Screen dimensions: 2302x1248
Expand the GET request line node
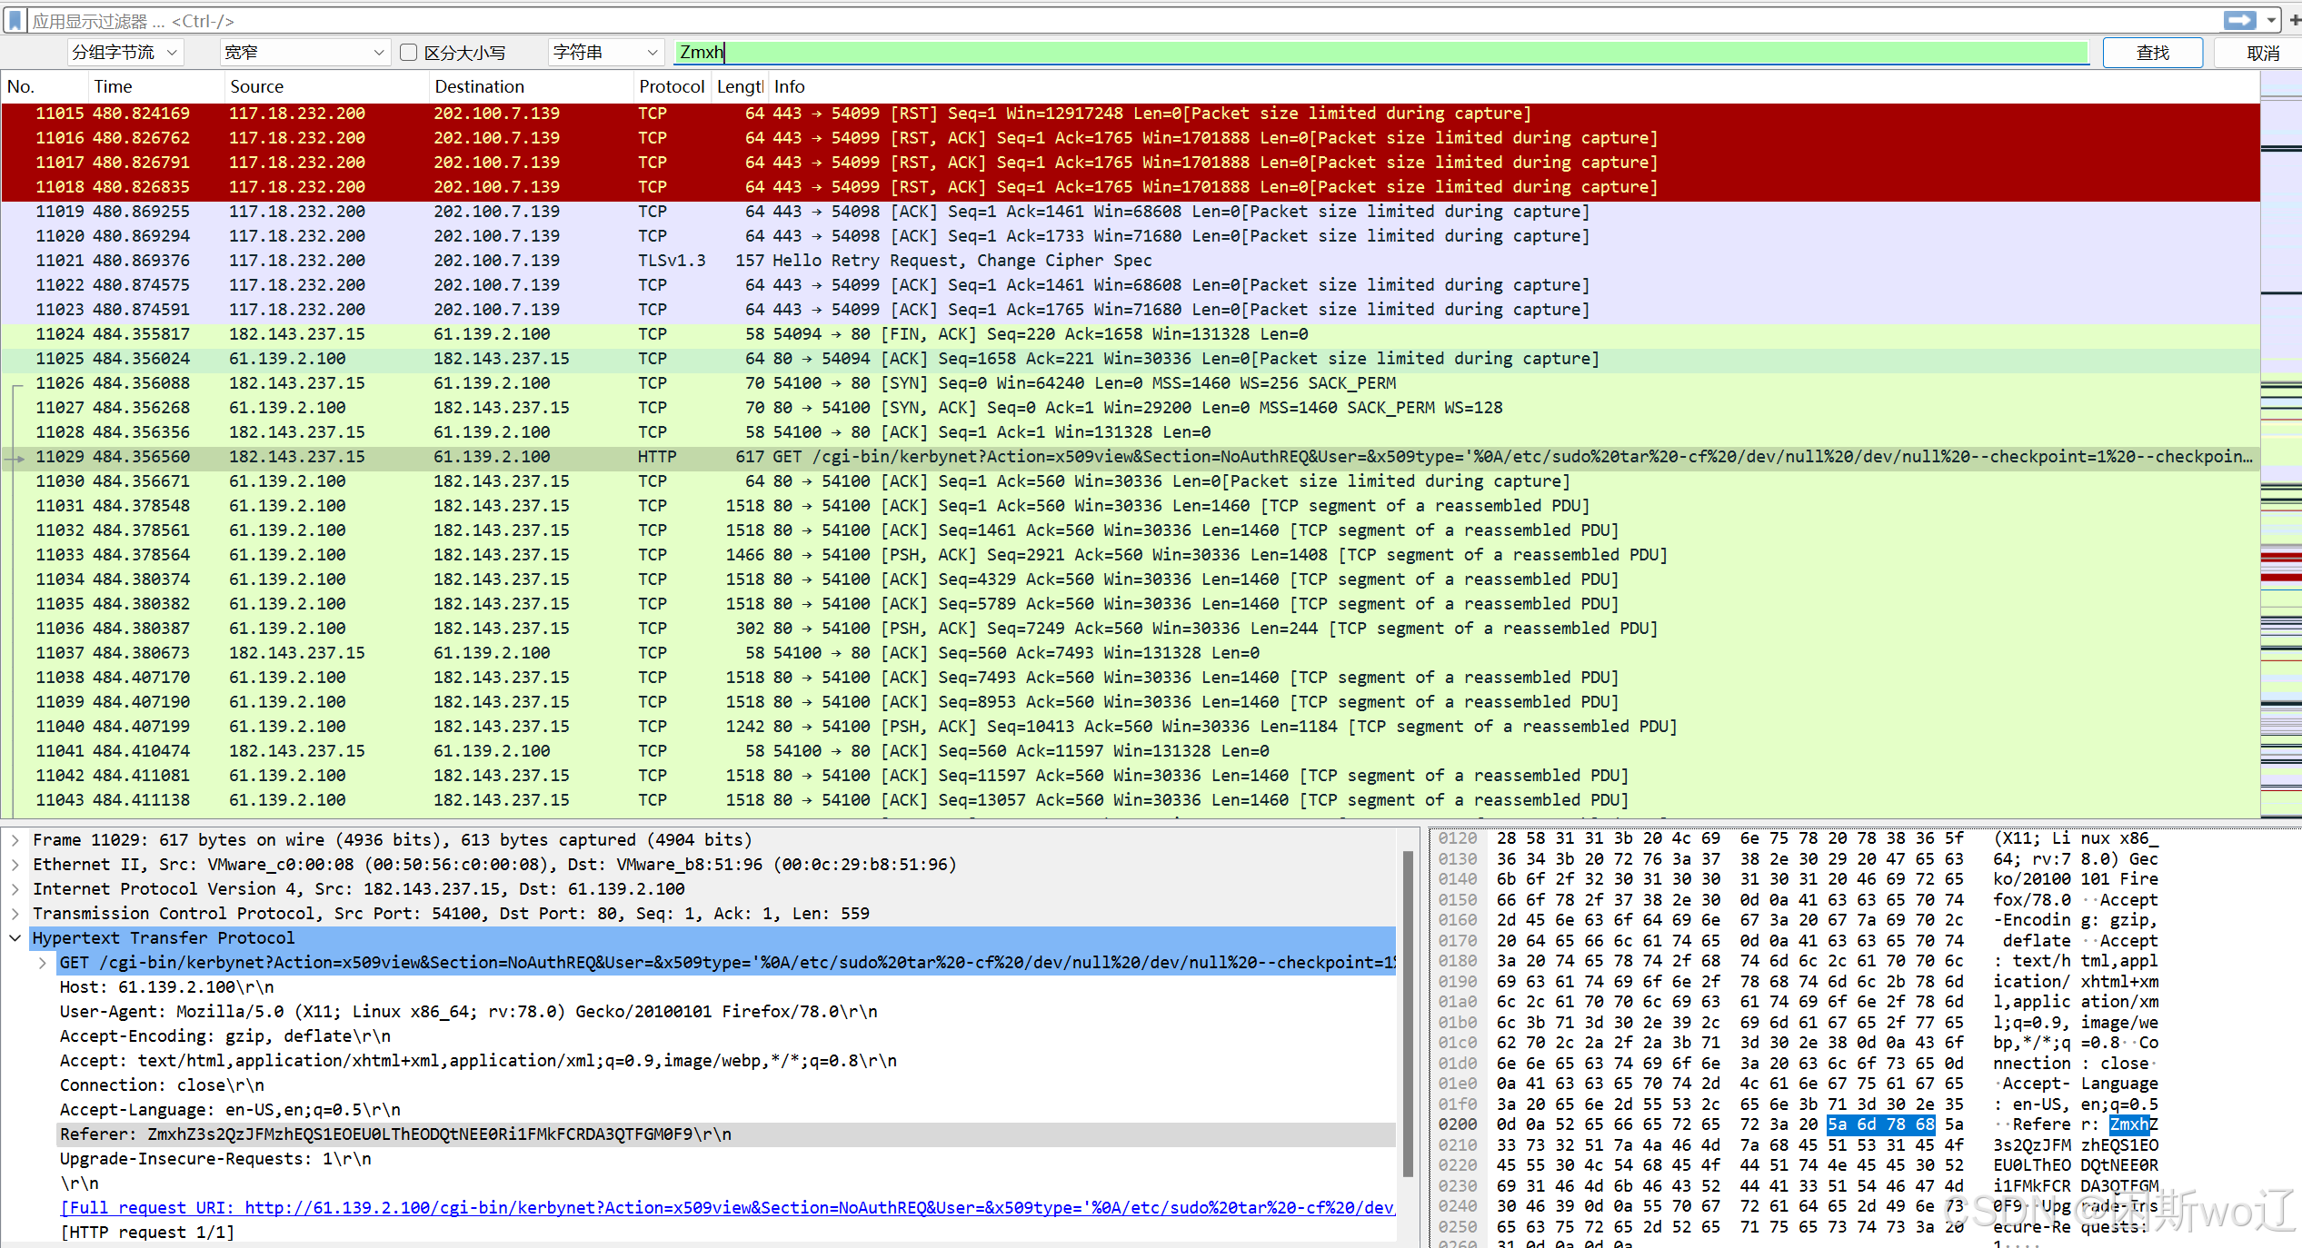point(43,963)
